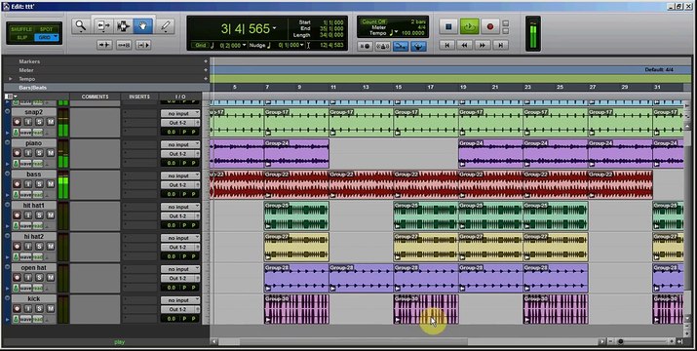Image resolution: width=697 pixels, height=351 pixels.
Task: Mute the kick track
Action: coord(51,309)
